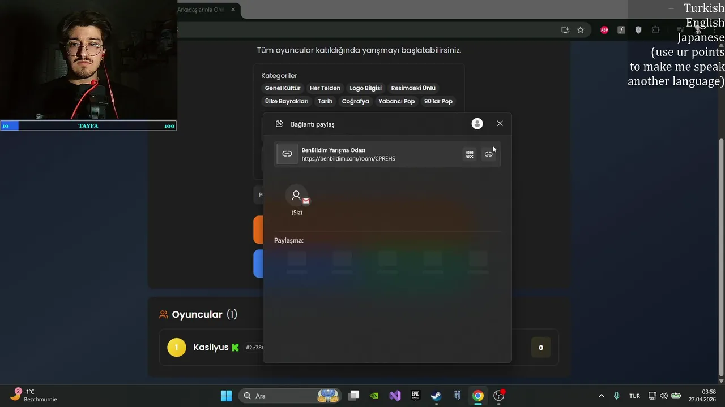Expand the hidden system tray icons chevron
725x407 pixels.
(601, 396)
